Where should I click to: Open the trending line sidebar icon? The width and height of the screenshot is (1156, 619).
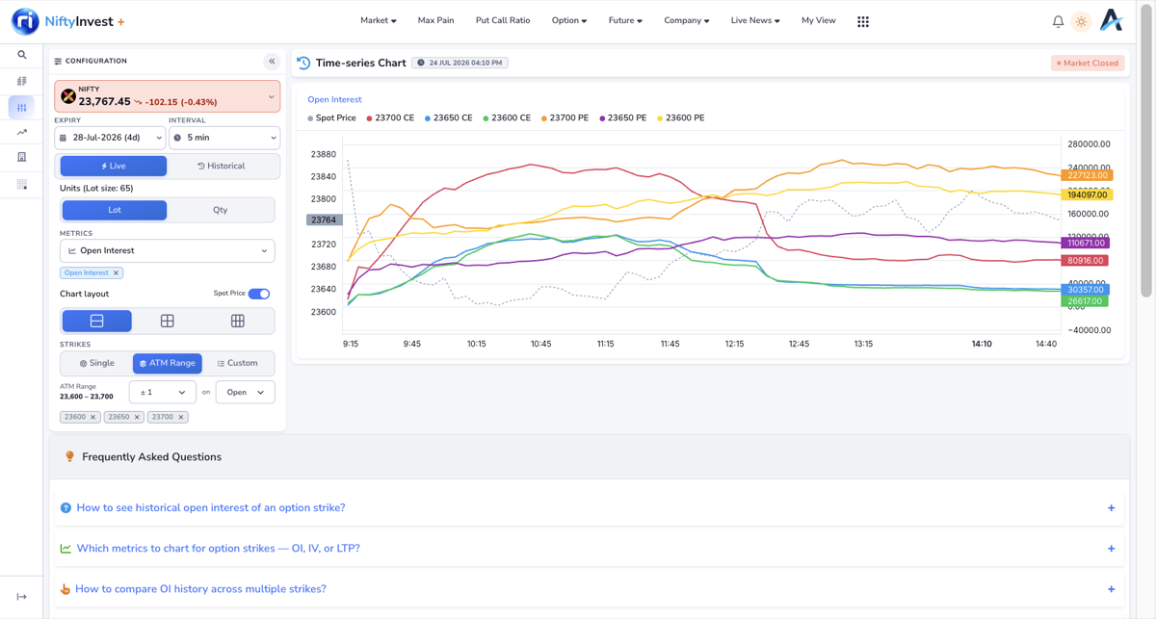(x=21, y=132)
